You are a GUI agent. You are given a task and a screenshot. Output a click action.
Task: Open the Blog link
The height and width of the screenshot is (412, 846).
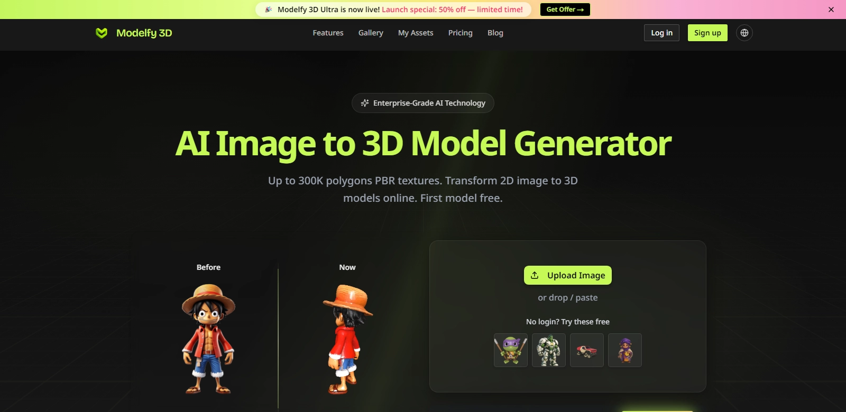pos(495,33)
